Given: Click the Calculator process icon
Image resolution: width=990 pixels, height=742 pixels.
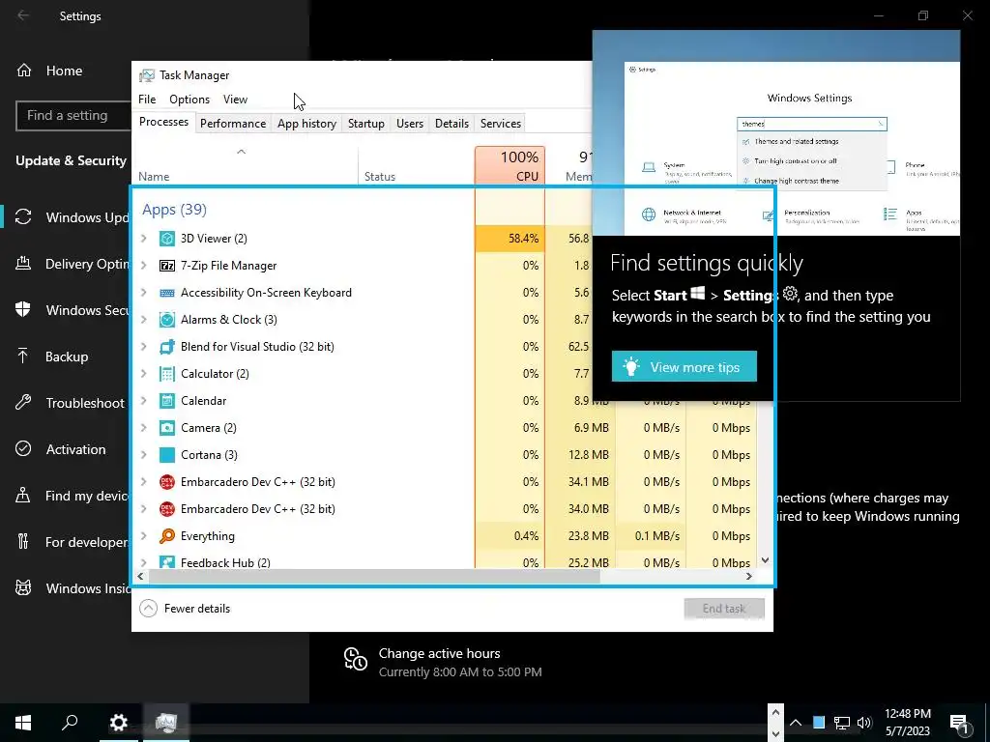Looking at the screenshot, I should coord(166,374).
